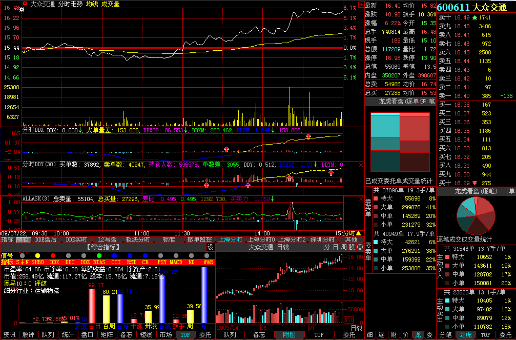
Task: Click the 单 button beside 龙虎看盘(逐笔)
Action: 512,191
